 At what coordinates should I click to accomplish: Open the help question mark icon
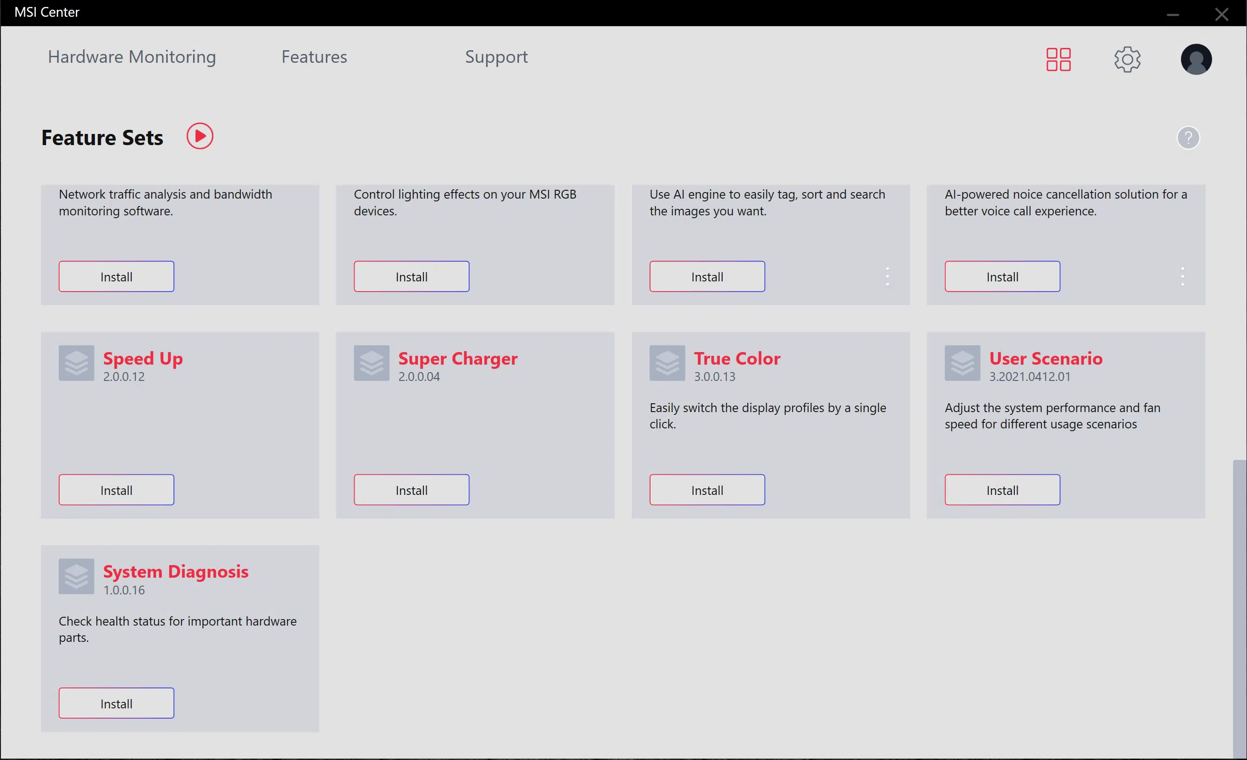point(1188,138)
